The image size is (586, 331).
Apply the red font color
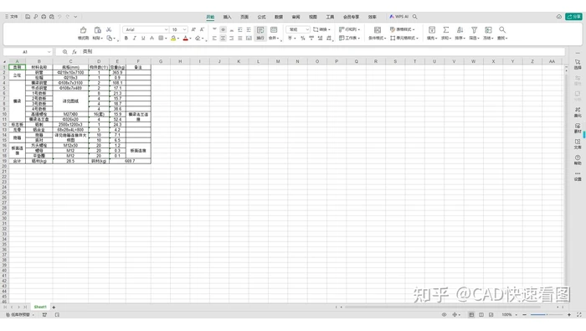pos(185,39)
